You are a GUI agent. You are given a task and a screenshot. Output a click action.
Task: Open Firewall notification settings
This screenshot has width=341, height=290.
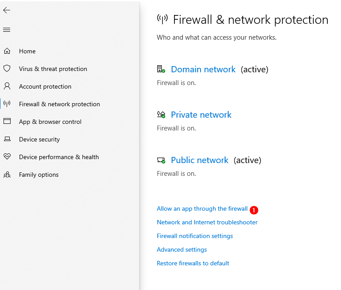[x=195, y=236]
